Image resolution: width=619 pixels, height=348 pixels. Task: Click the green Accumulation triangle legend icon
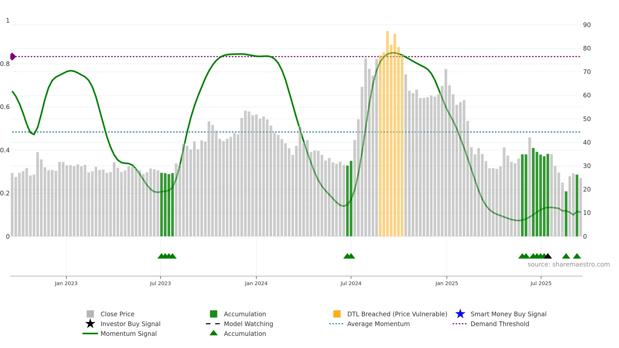tap(214, 333)
